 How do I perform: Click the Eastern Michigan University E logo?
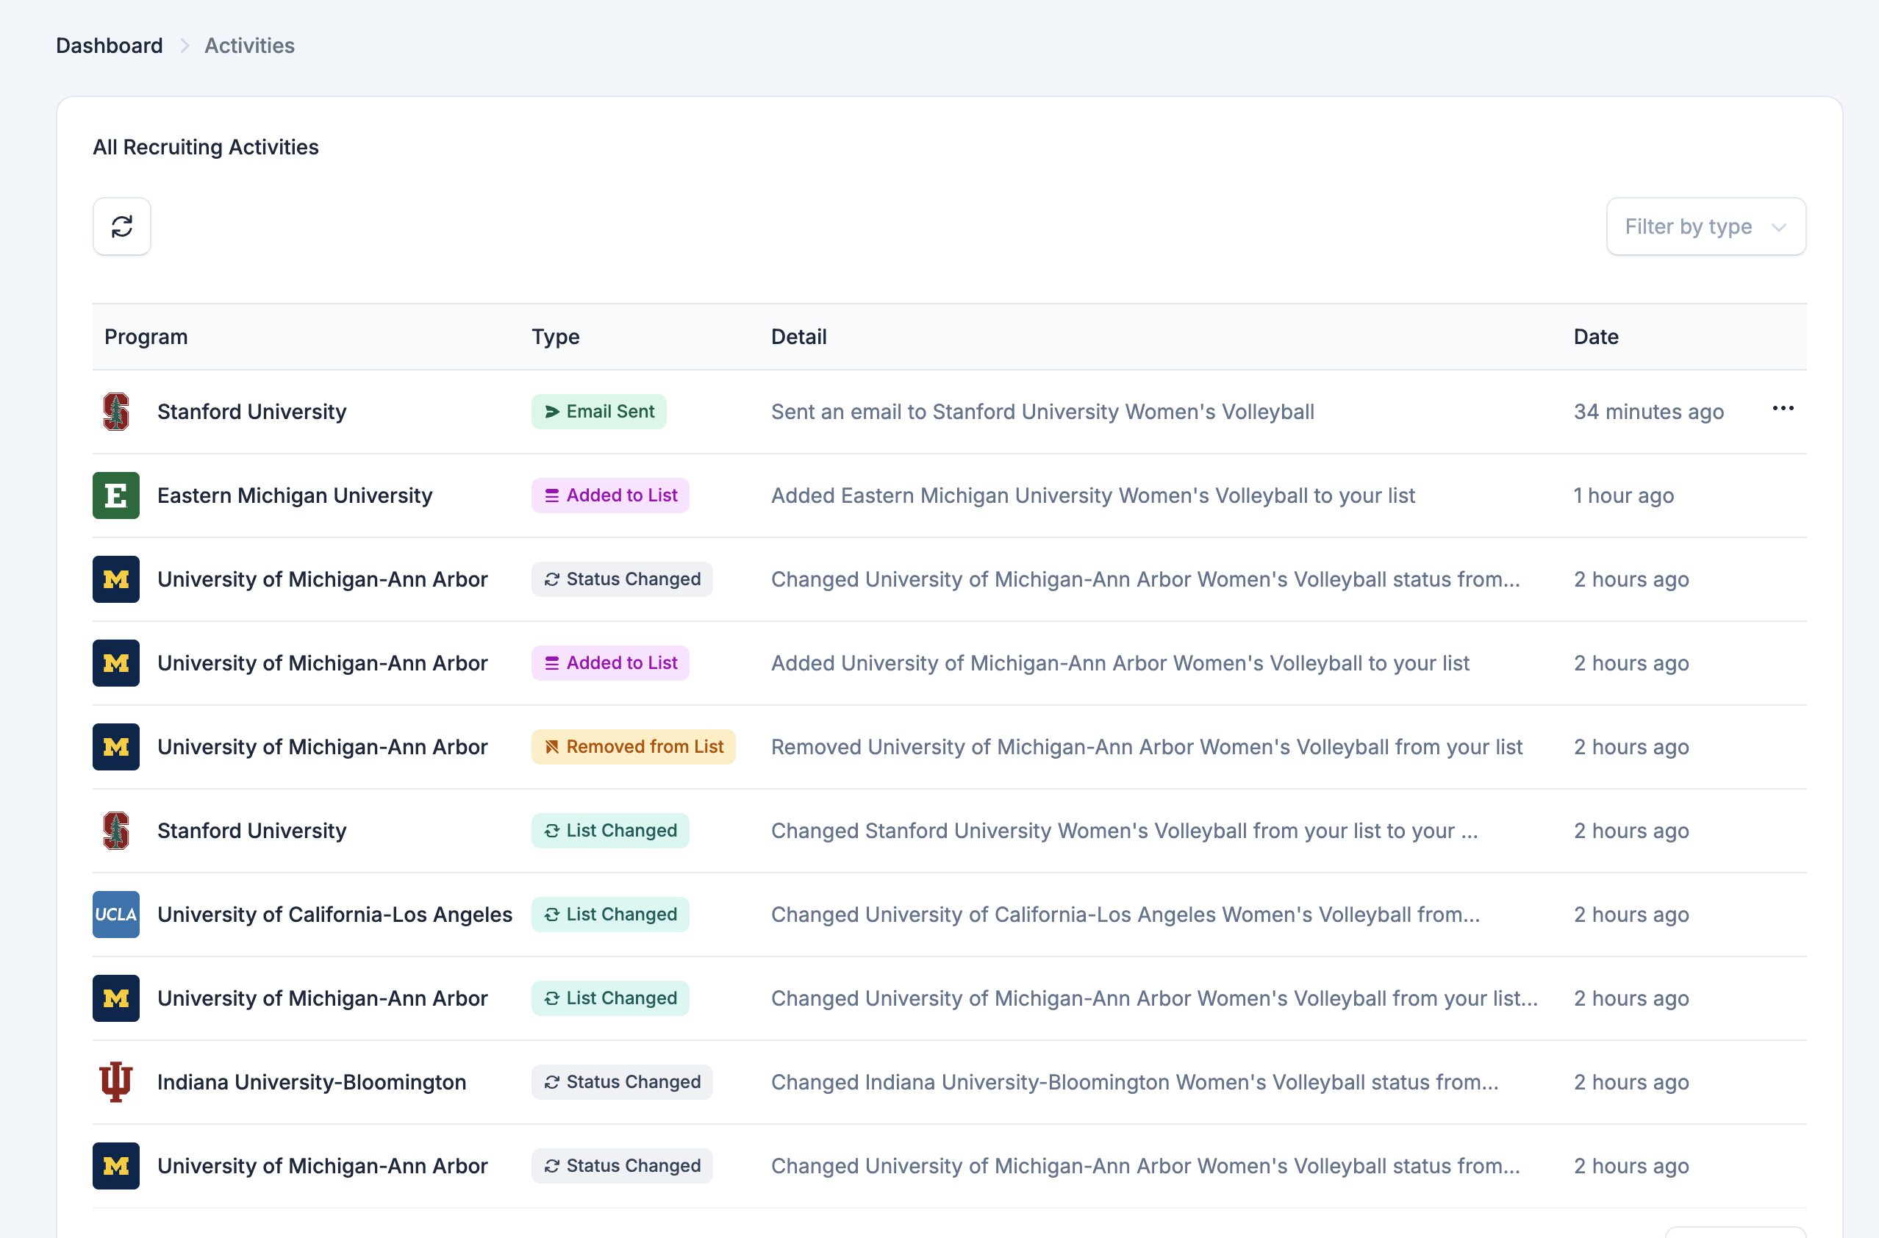point(116,495)
